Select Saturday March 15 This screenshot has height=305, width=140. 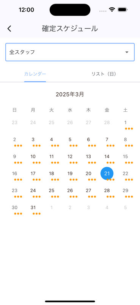[x=125, y=156]
